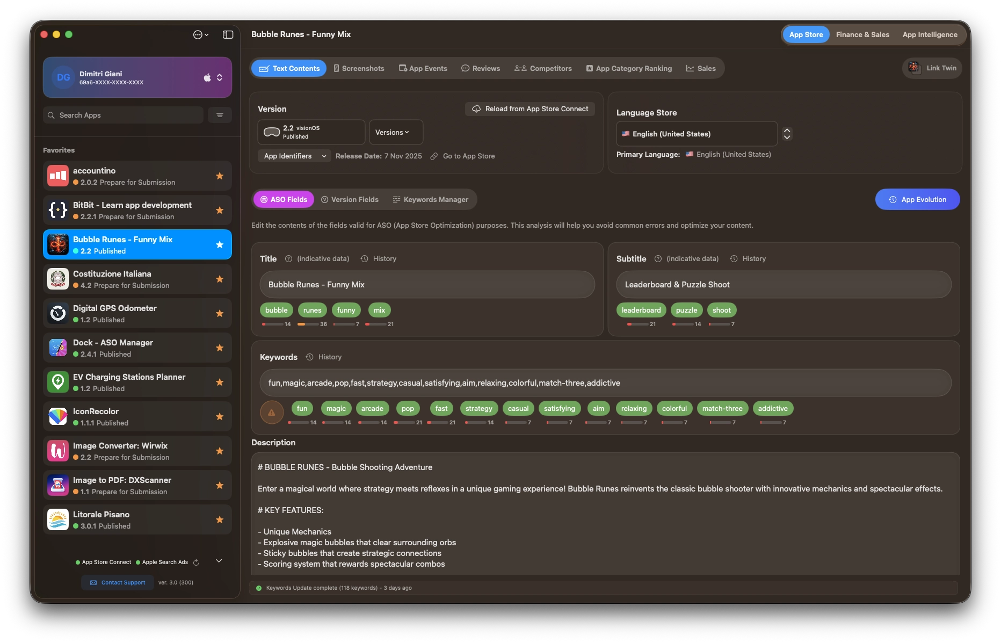1001x643 pixels.
Task: Expand the App Identifiers menu
Action: [294, 156]
